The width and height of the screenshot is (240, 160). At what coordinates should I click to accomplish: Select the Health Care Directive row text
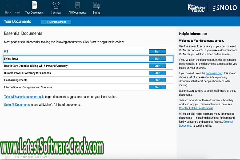pyautogui.click(x=36, y=66)
